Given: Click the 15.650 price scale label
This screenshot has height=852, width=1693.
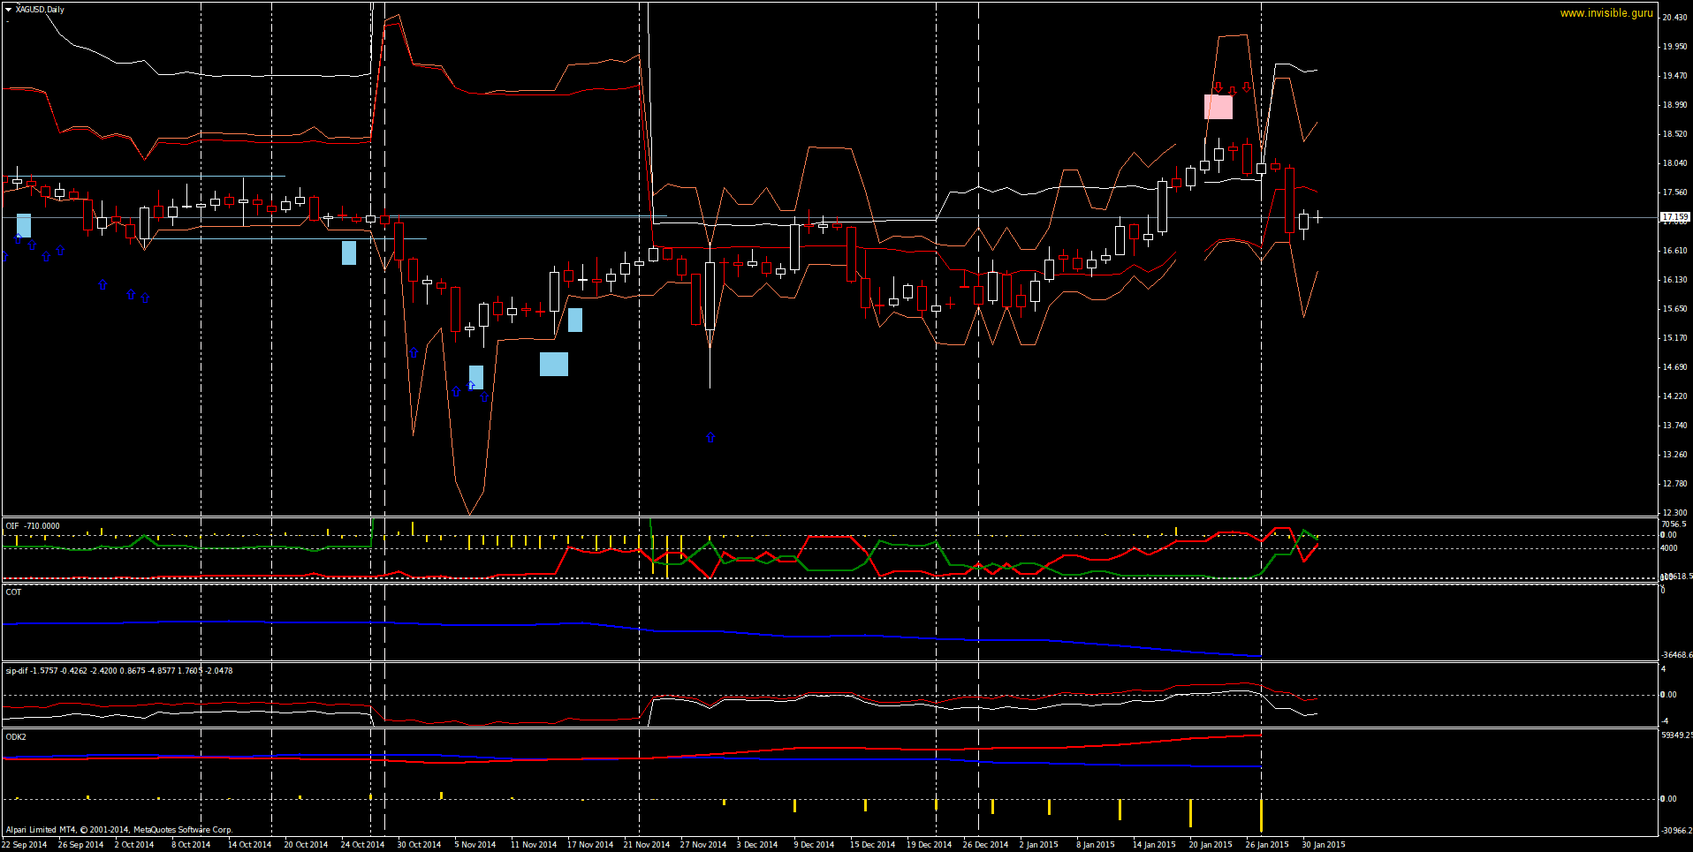Looking at the screenshot, I should pos(1674,309).
